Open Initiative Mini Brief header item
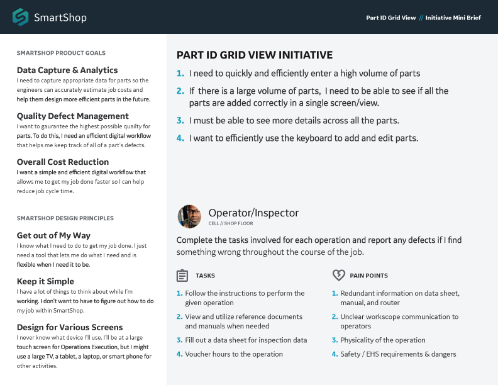Screen dimensions: 498x385 point(453,18)
